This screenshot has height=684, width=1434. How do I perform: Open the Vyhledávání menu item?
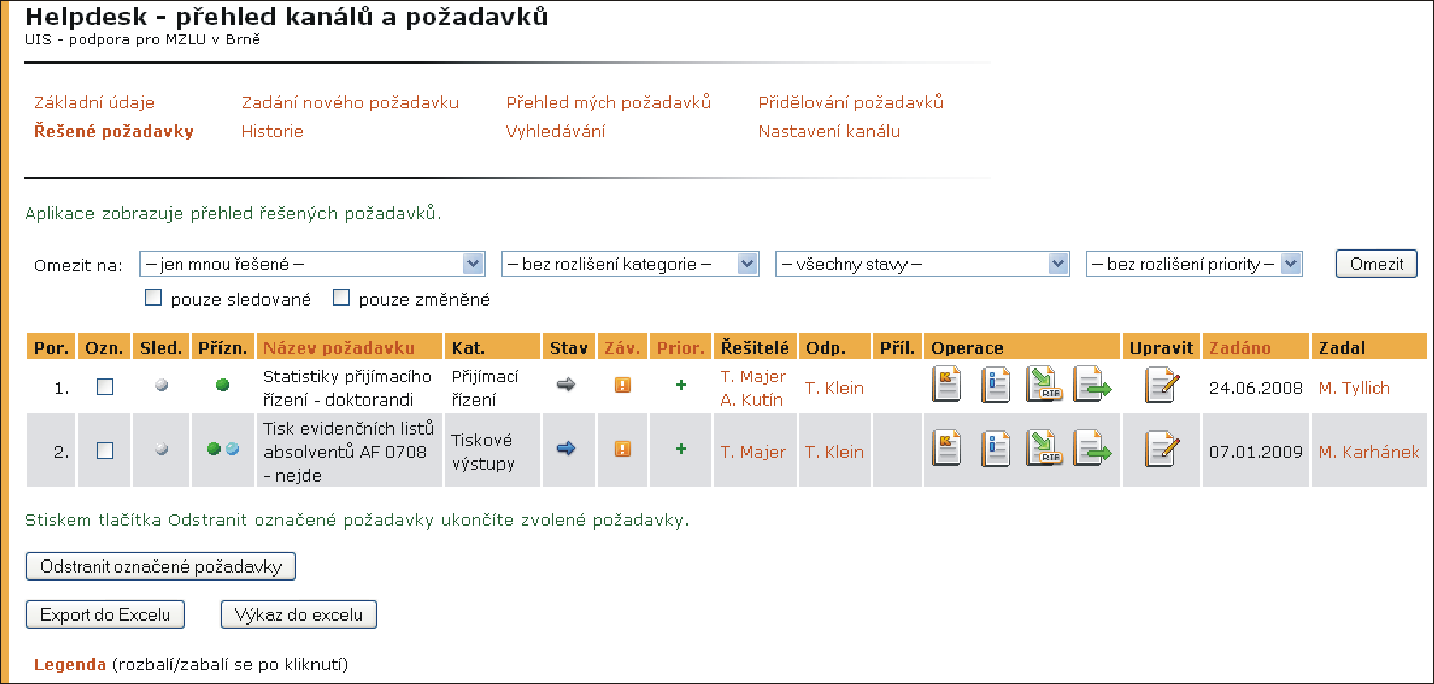point(556,132)
